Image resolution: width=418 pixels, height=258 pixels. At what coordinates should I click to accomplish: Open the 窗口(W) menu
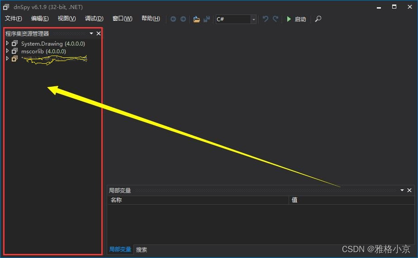coord(122,19)
